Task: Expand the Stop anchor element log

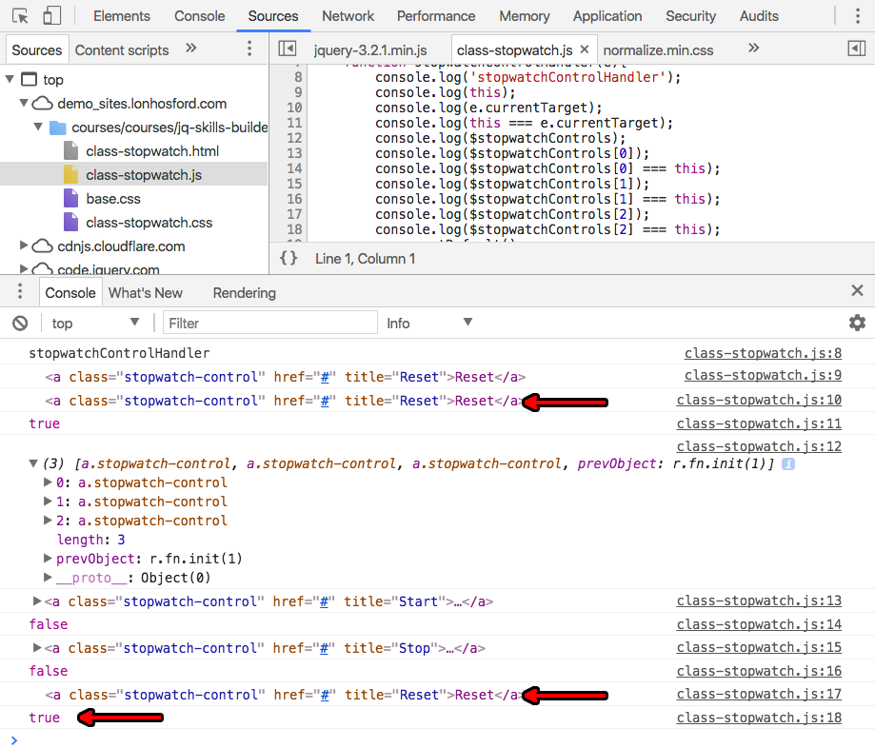Action: (x=37, y=647)
